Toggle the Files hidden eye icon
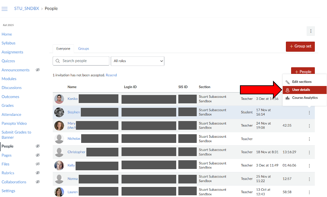 (38, 164)
